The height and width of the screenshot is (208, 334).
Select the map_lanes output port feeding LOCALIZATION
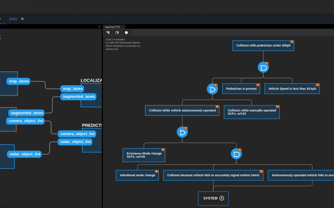pyautogui.click(x=18, y=81)
